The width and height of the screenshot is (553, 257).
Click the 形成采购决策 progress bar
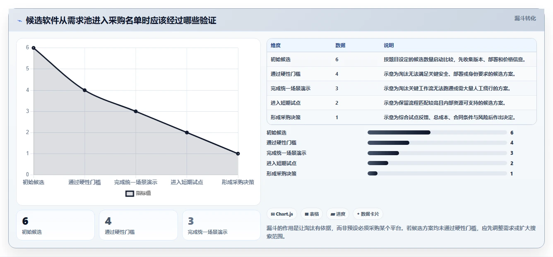click(437, 173)
